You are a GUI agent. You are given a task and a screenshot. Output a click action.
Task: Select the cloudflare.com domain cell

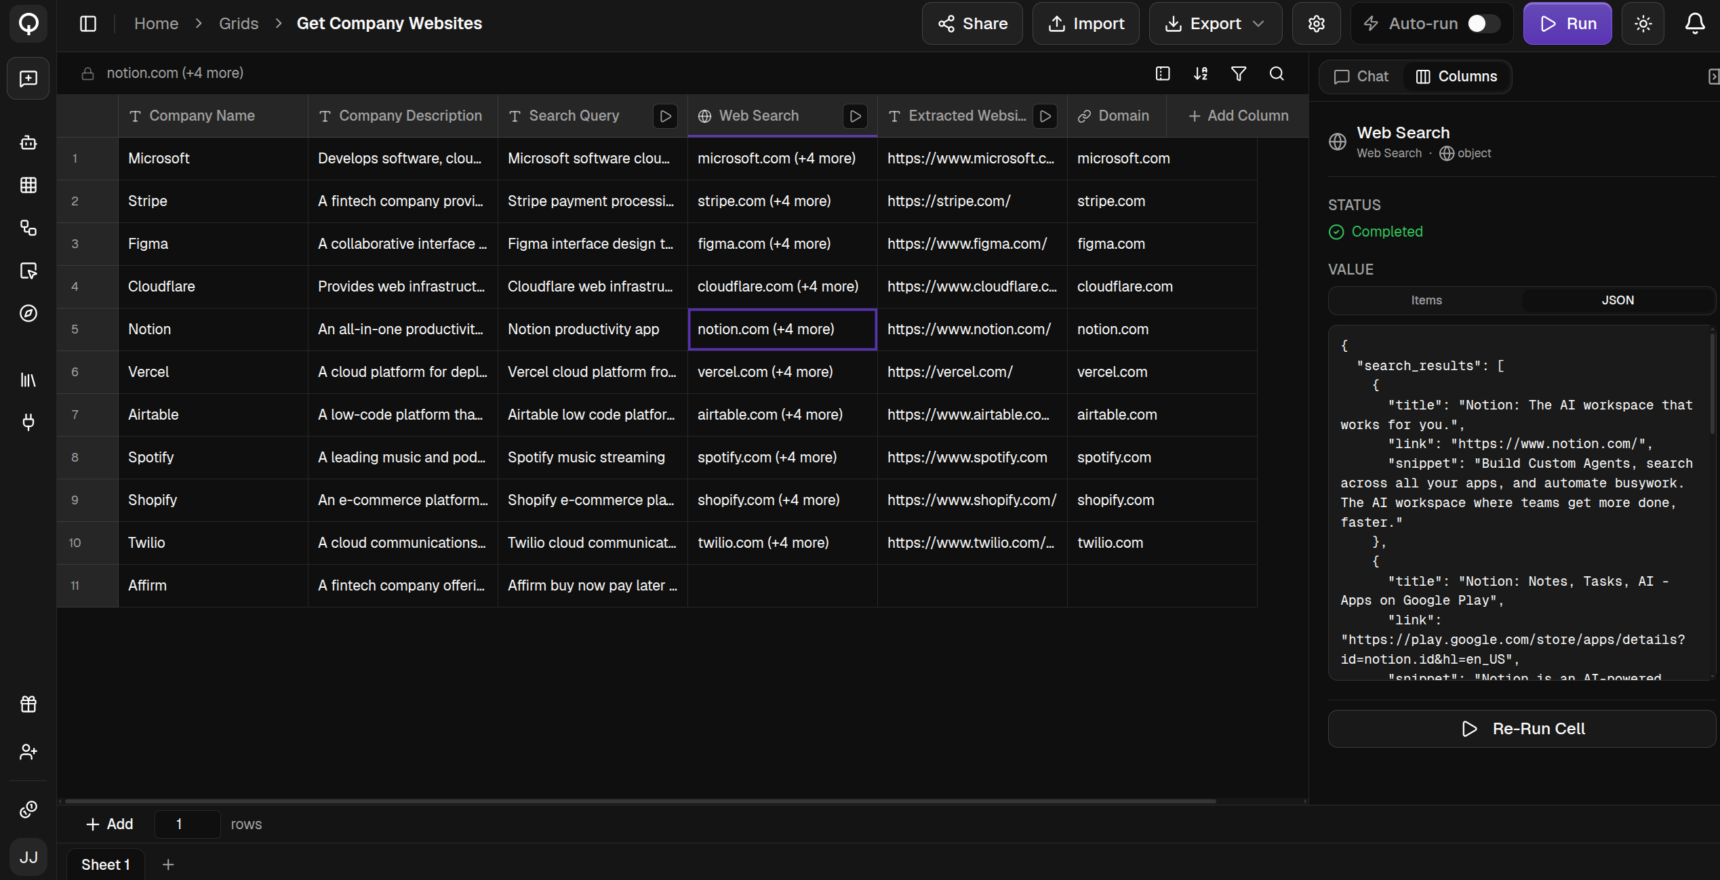point(1162,287)
